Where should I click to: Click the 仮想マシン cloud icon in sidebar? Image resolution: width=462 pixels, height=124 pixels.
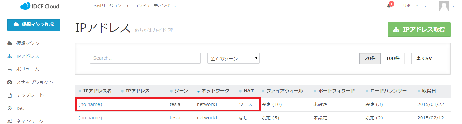(x=10, y=43)
